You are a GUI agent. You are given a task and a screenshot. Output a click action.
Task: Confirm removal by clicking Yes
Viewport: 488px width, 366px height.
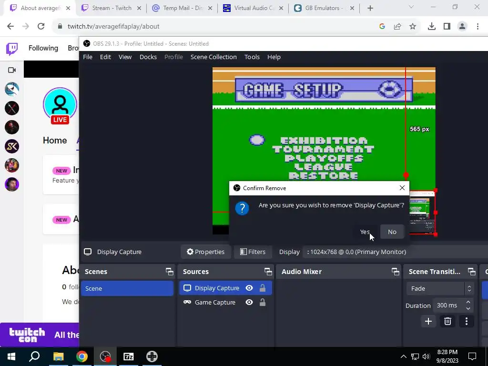[365, 232]
